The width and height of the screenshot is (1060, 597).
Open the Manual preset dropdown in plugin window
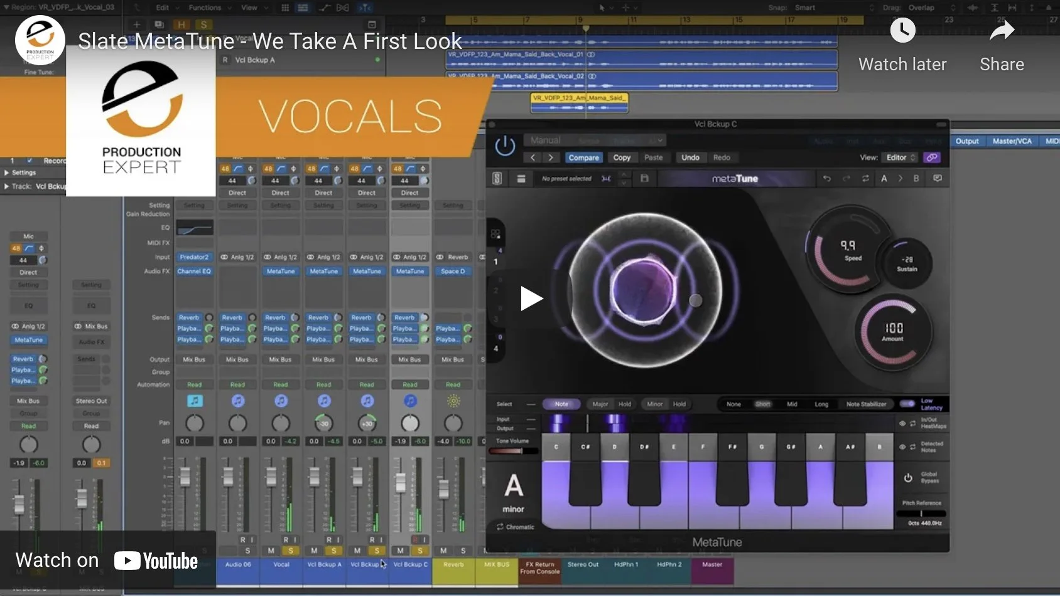coord(595,140)
